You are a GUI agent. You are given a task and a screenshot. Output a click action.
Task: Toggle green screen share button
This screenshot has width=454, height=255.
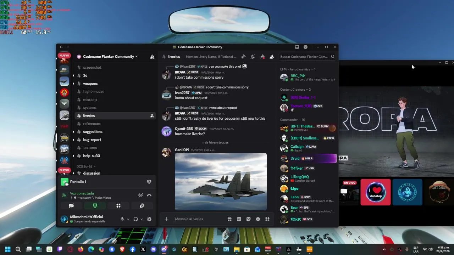[95, 205]
